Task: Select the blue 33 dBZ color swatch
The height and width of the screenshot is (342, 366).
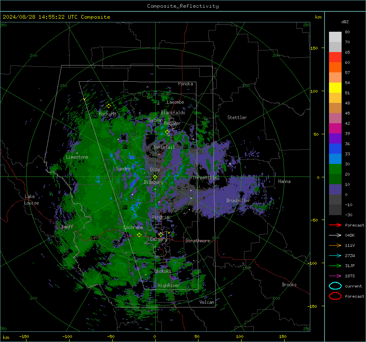Action: click(335, 149)
